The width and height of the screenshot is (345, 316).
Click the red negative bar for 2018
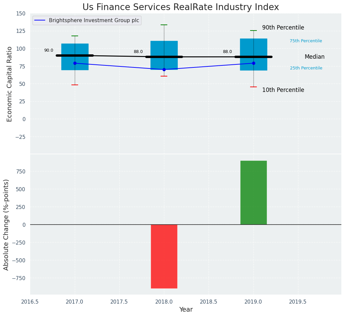pos(164,256)
